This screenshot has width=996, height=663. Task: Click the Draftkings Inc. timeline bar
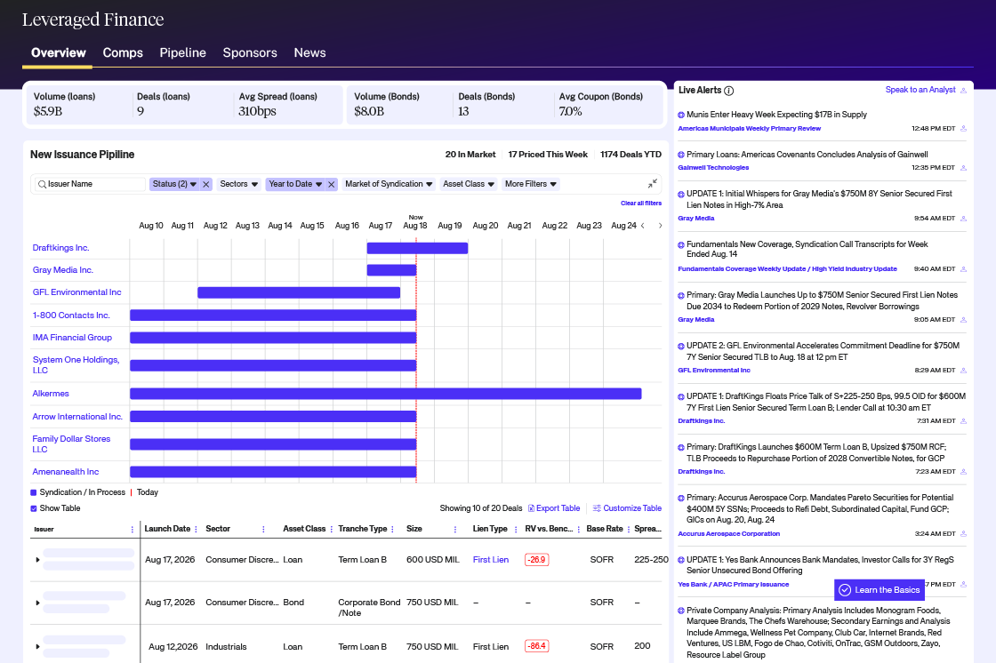[417, 248]
